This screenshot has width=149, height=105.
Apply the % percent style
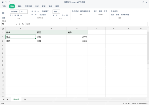tap(56, 15)
